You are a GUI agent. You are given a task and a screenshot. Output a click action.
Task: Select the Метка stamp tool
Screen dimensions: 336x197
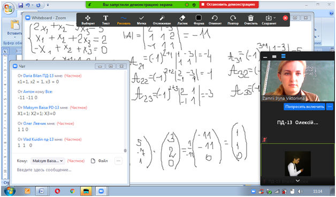point(141,20)
